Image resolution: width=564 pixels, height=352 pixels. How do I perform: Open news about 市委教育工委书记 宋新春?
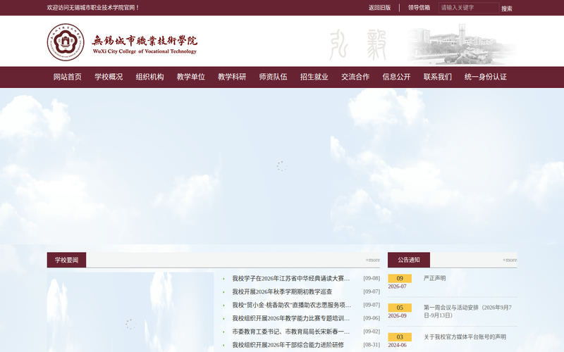point(291,332)
